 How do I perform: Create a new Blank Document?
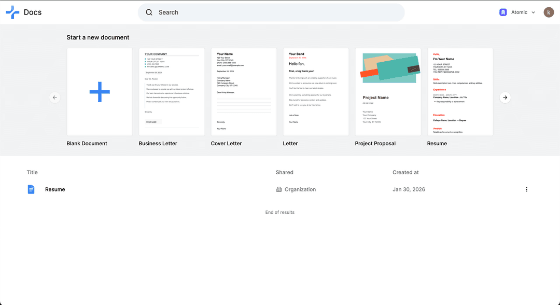pyautogui.click(x=100, y=92)
